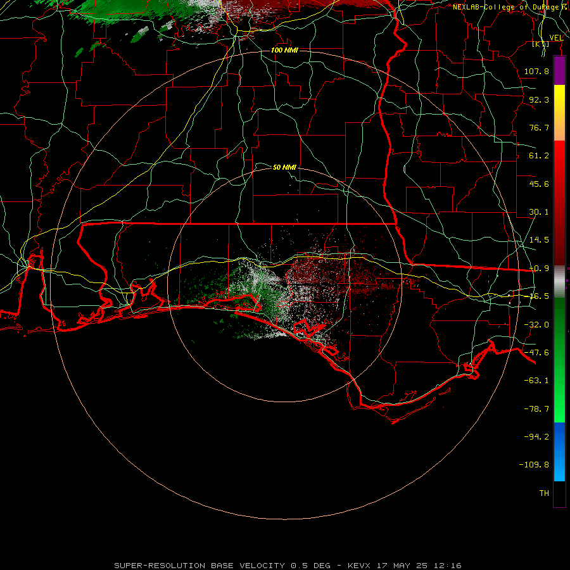Click the 30.1 velocity scale value
The width and height of the screenshot is (570, 570).
point(539,212)
